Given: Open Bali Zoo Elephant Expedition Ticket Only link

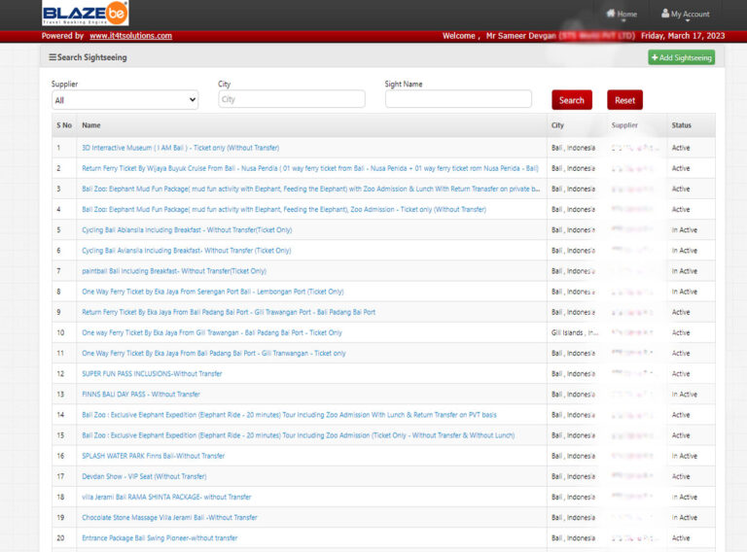Looking at the screenshot, I should pyautogui.click(x=299, y=435).
